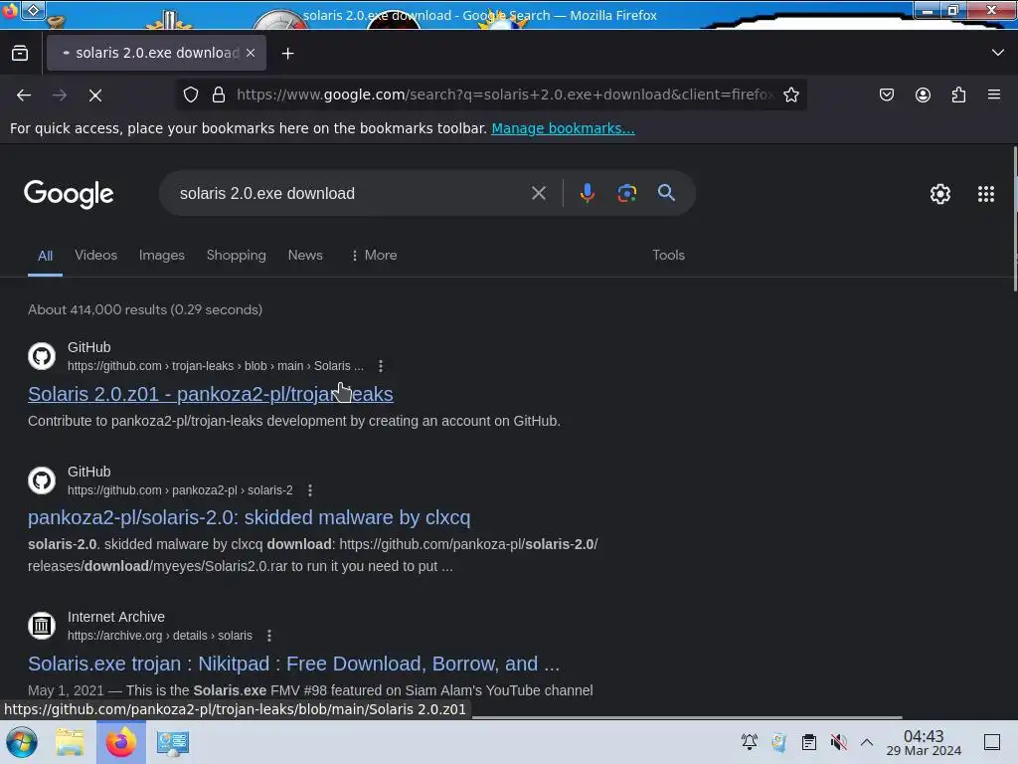This screenshot has height=764, width=1018.
Task: Click the https://archive.org › details › solaris breadcrumb
Action: [160, 636]
